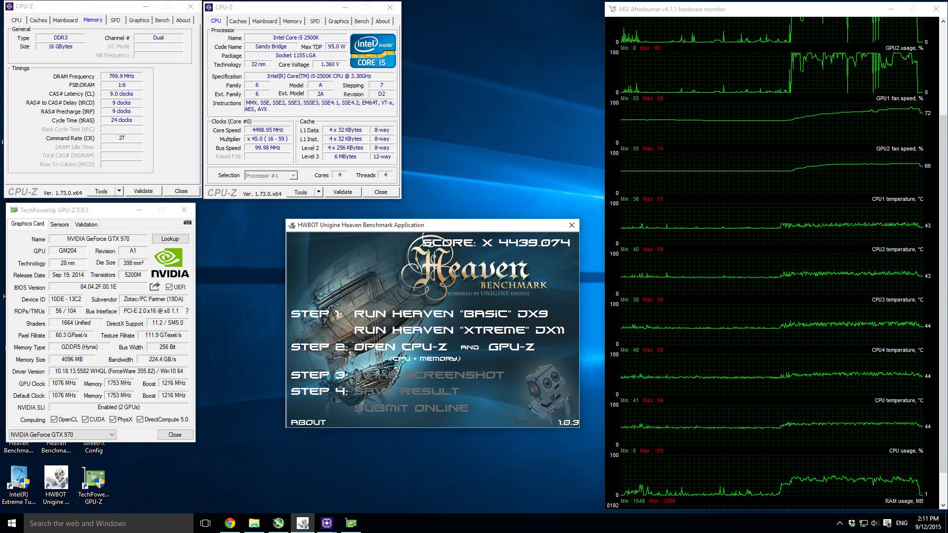Screen dimensions: 948x533
Task: Close the HWBOT Heaven benchmark window
Action: (x=572, y=225)
